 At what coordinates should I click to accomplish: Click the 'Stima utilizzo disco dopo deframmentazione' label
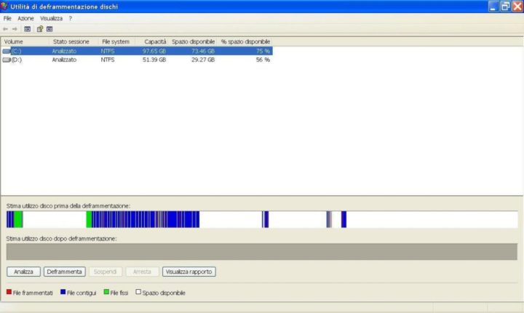61,239
